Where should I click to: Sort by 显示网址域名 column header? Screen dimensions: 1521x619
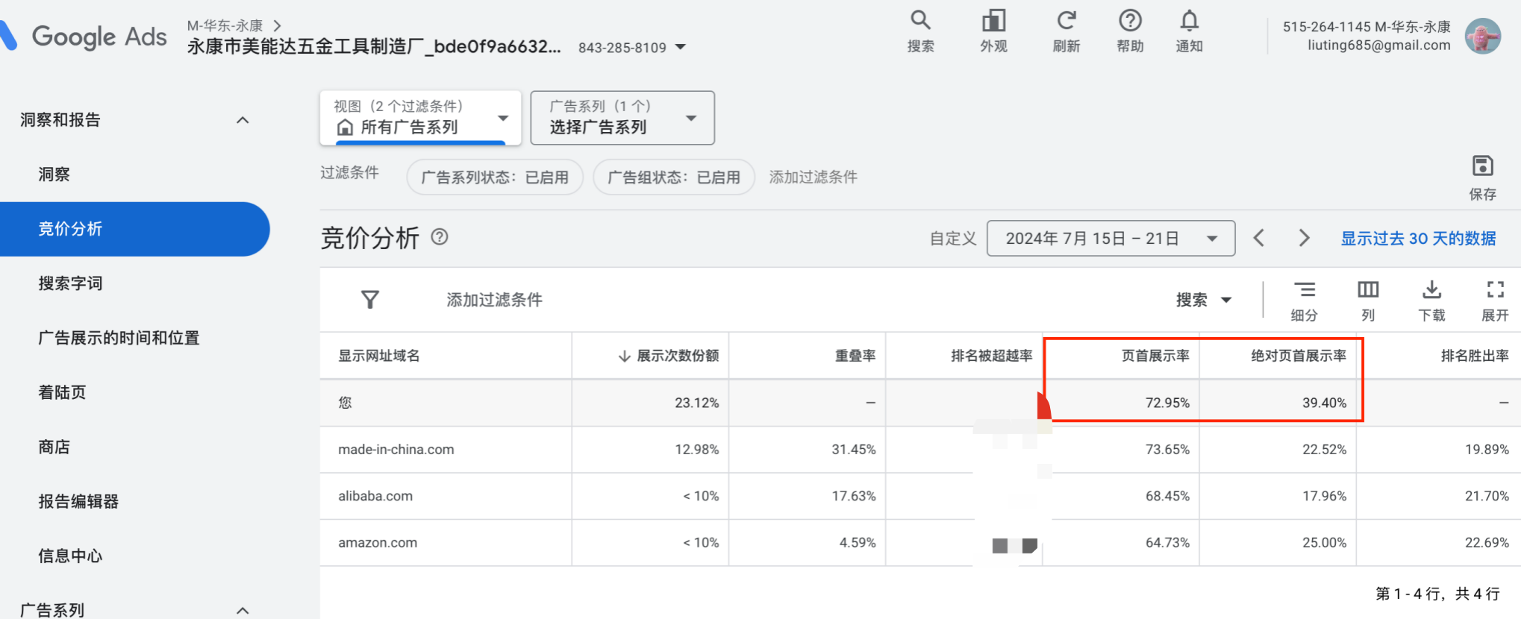click(379, 356)
